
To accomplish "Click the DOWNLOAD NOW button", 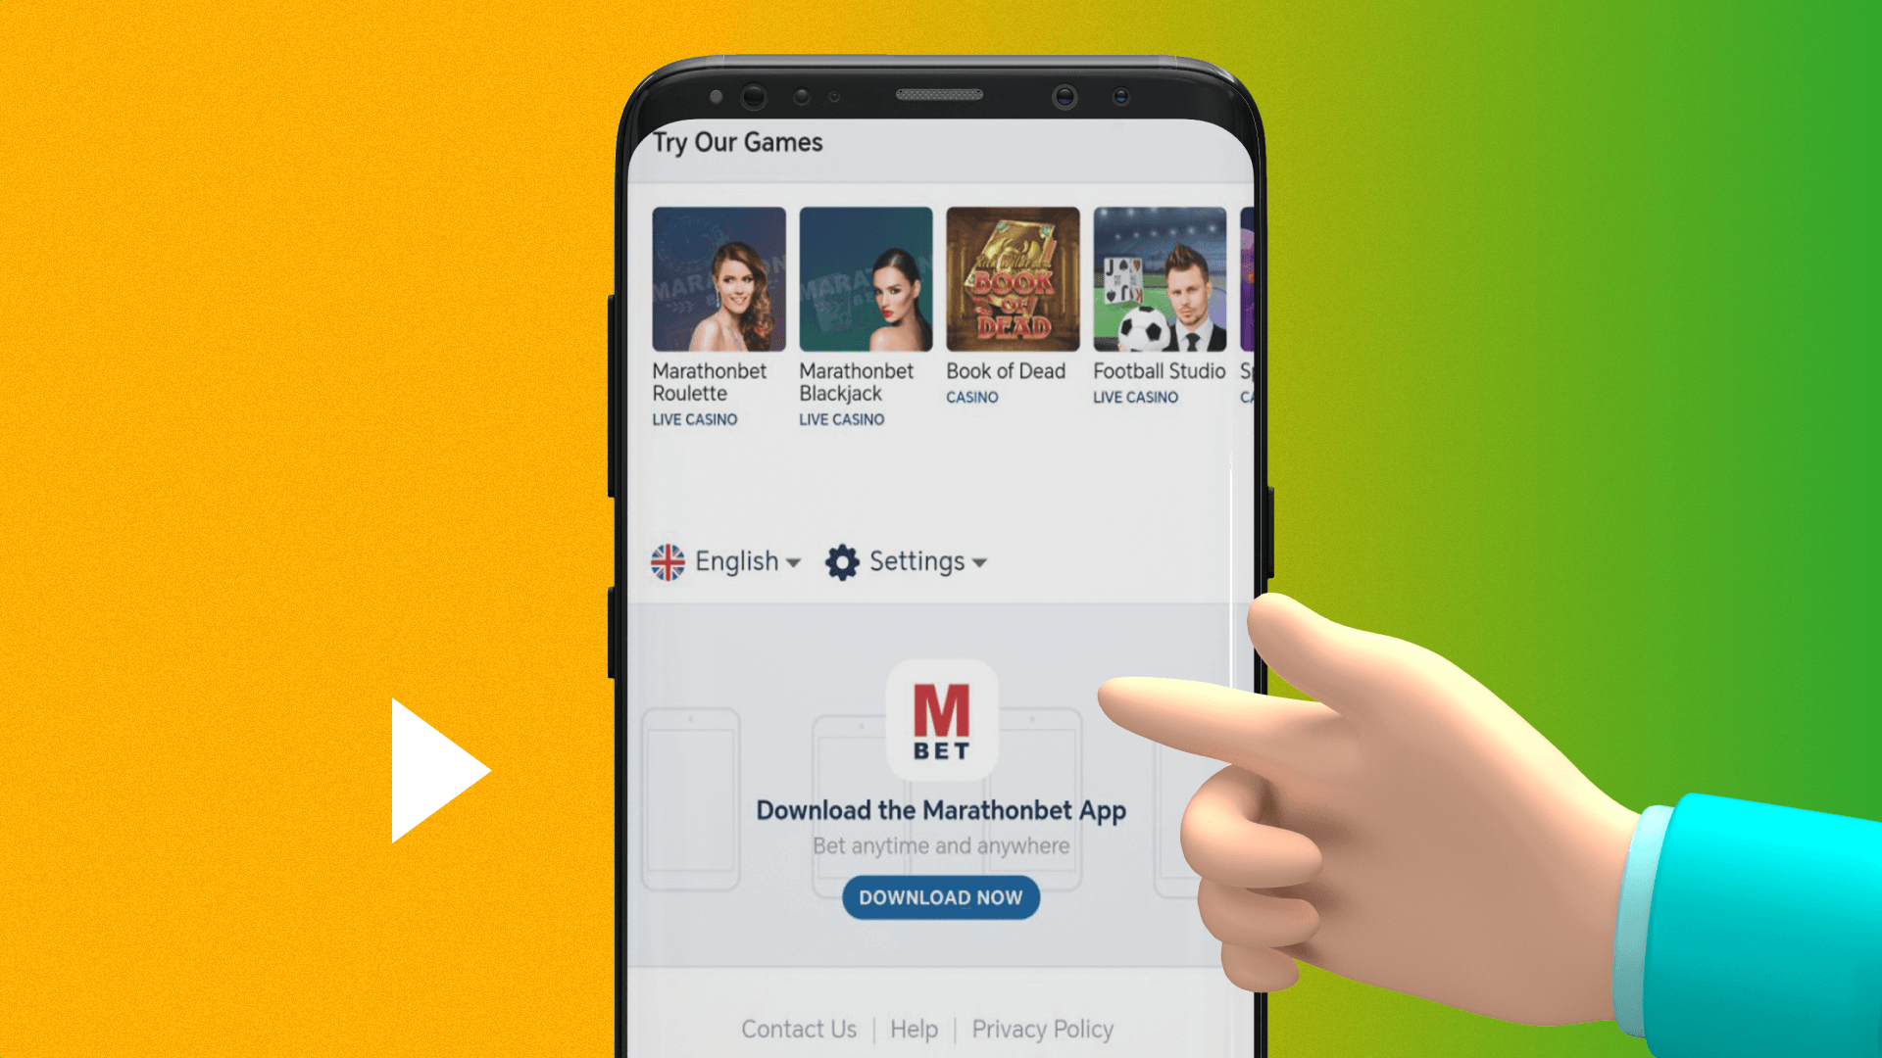I will click(x=940, y=896).
